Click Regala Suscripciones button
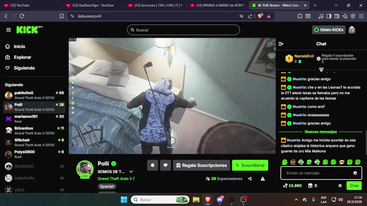Image resolution: width=367 pixels, height=206 pixels. point(201,165)
